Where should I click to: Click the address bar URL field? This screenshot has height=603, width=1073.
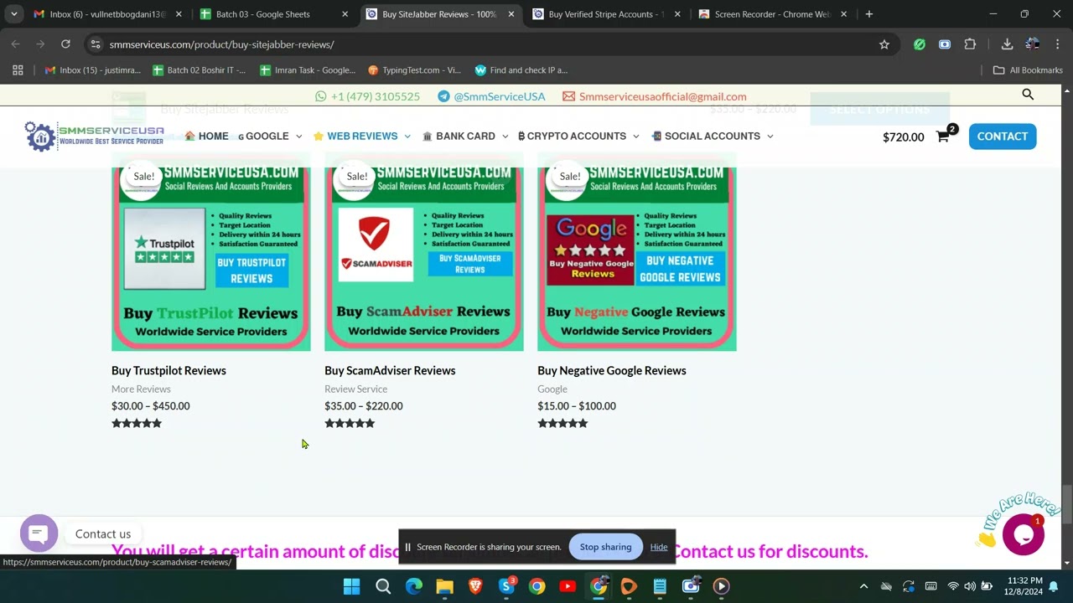(486, 44)
